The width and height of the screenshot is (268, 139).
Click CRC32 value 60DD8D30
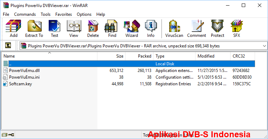[242, 77]
